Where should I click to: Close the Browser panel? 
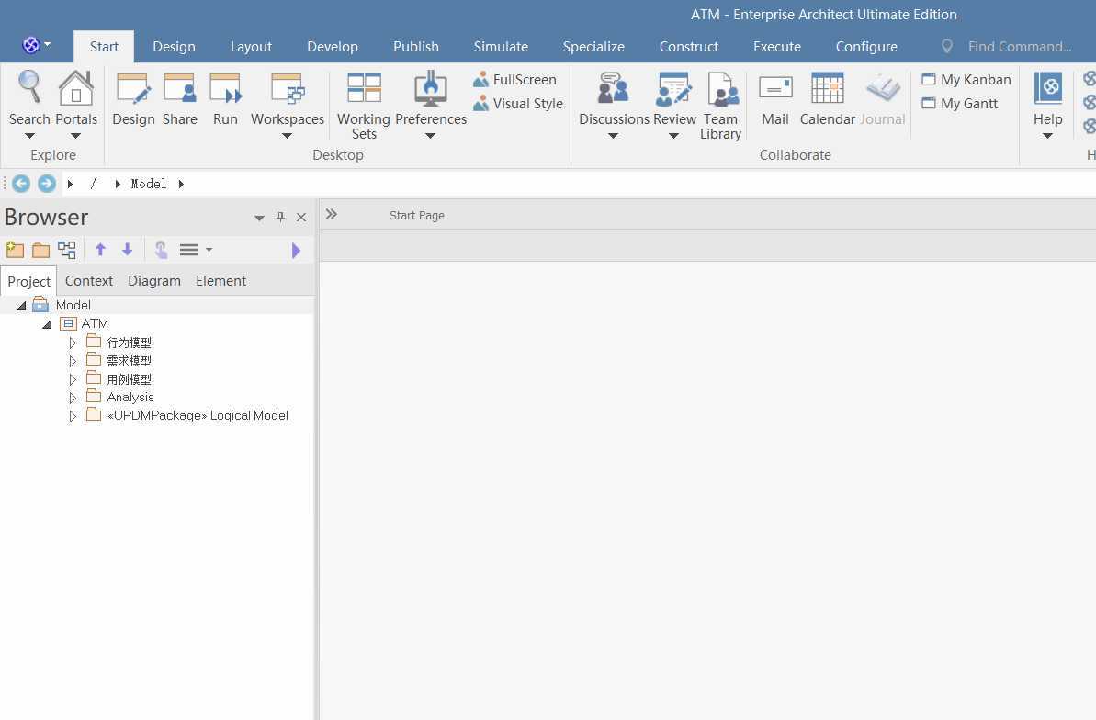301,218
